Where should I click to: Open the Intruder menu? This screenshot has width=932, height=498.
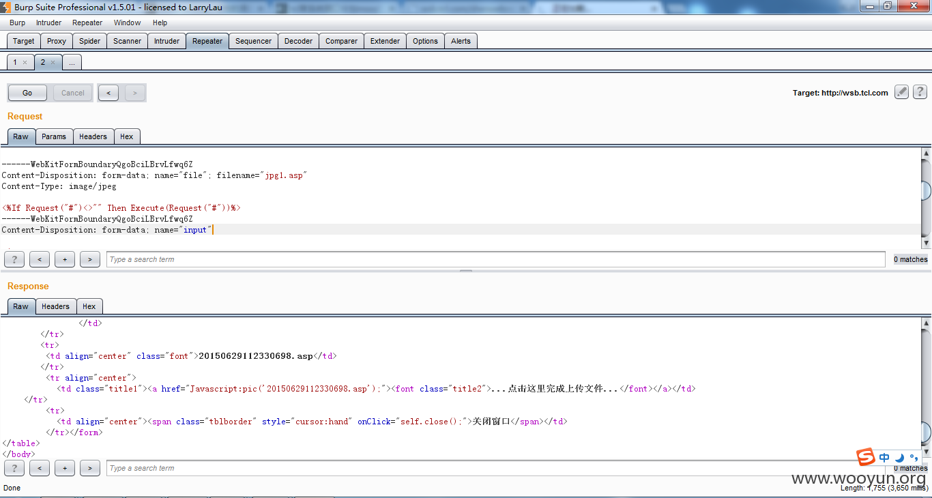click(x=48, y=23)
